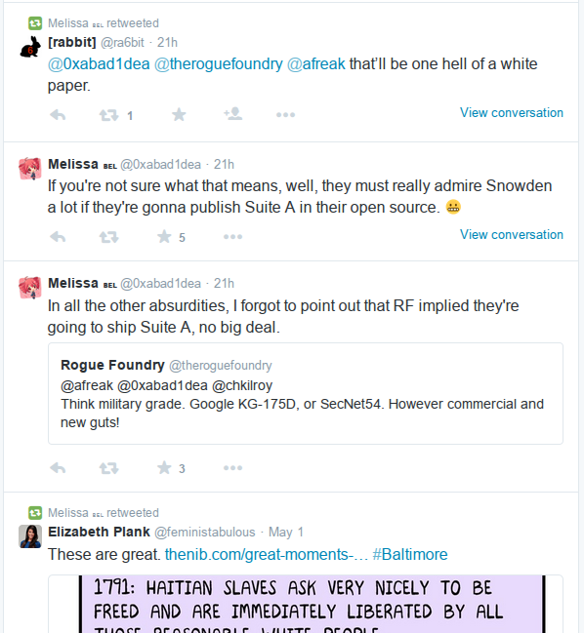Image resolution: width=584 pixels, height=633 pixels.
Task: Favorite the rabbit white paper tweet
Action: [179, 115]
